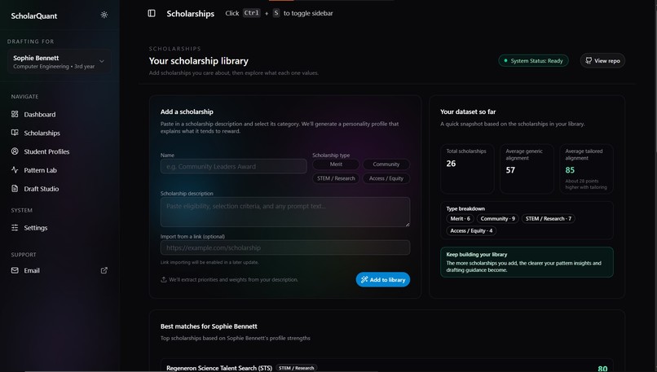This screenshot has width=657, height=372.
Task: Click the Scholarships book icon
Action: pyautogui.click(x=15, y=133)
